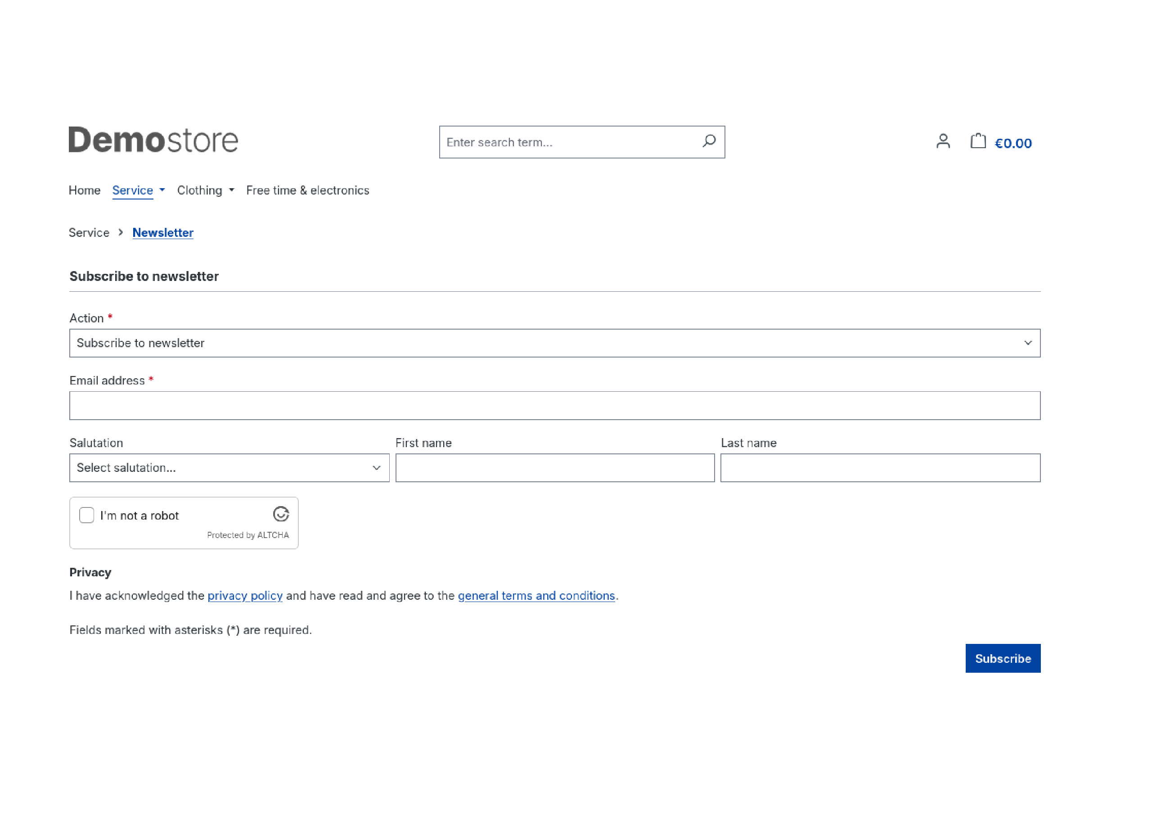Expand the Clothing menu caret

coord(231,190)
